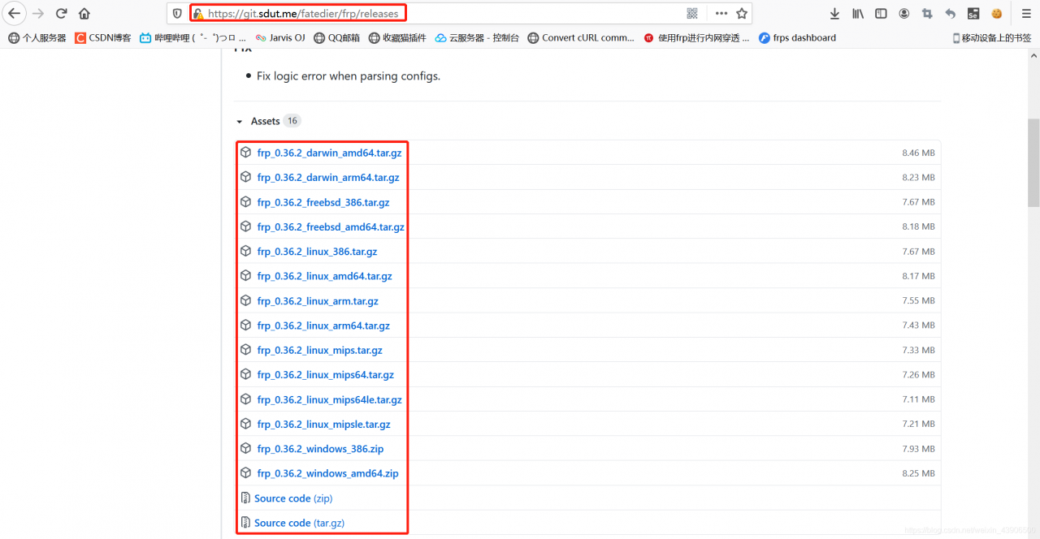Click the package icon beside frp_0.36.2_linux_amd64.tar.gz
The width and height of the screenshot is (1040, 539).
click(x=245, y=276)
